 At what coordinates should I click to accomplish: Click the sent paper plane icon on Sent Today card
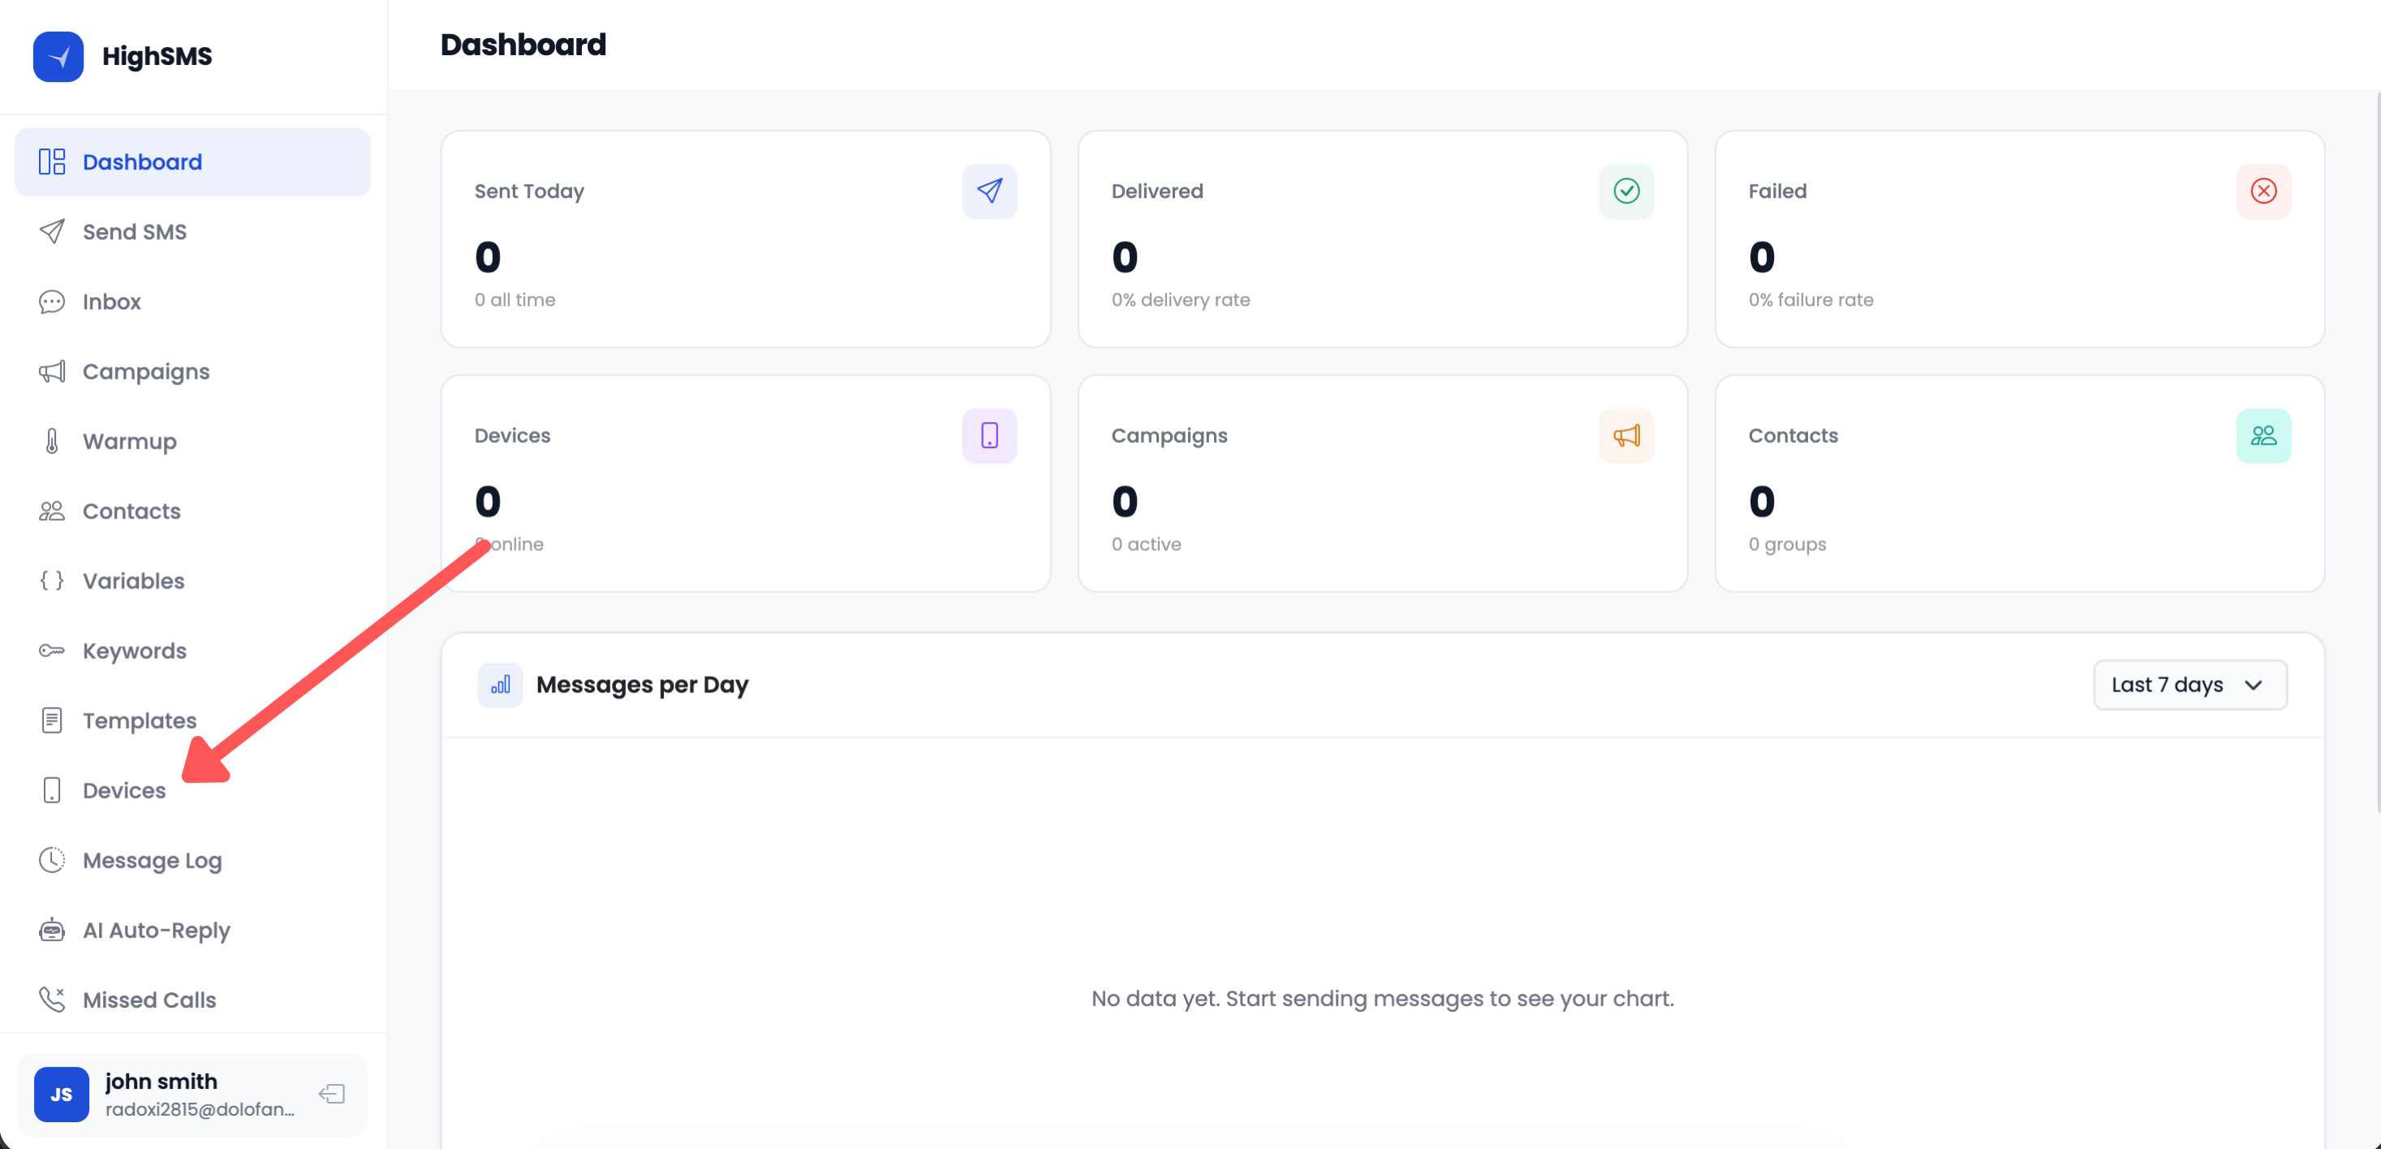point(989,191)
